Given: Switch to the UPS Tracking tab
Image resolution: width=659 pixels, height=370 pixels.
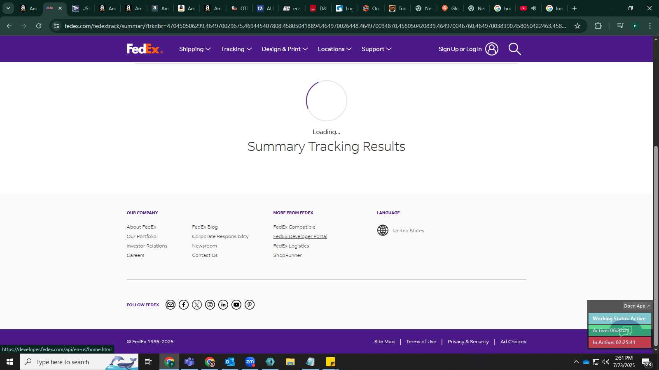Looking at the screenshot, I should [397, 8].
